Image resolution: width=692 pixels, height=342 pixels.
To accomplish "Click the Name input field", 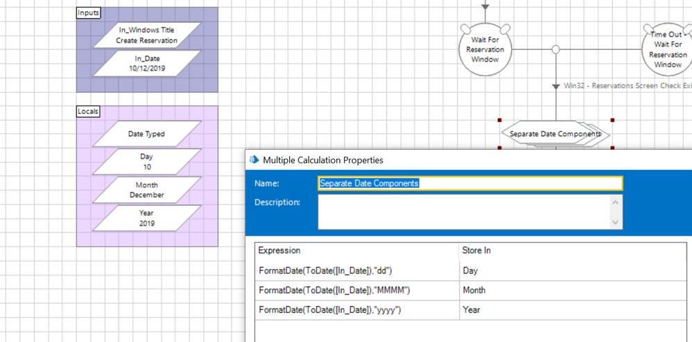I will click(x=470, y=183).
